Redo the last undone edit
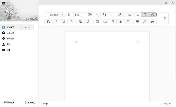176x107 pixels. tap(112, 15)
